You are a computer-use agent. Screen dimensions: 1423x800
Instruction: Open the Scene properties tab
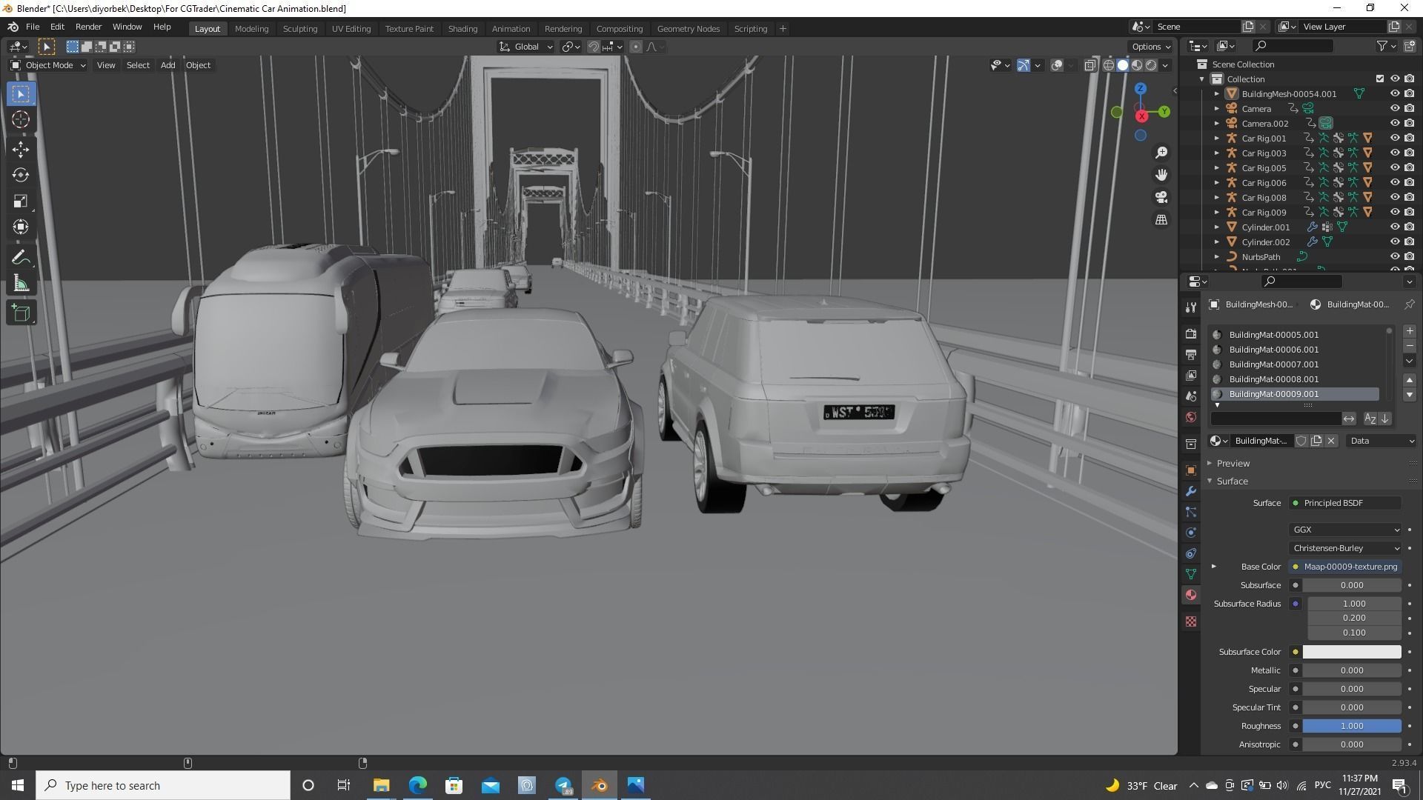(x=1191, y=396)
